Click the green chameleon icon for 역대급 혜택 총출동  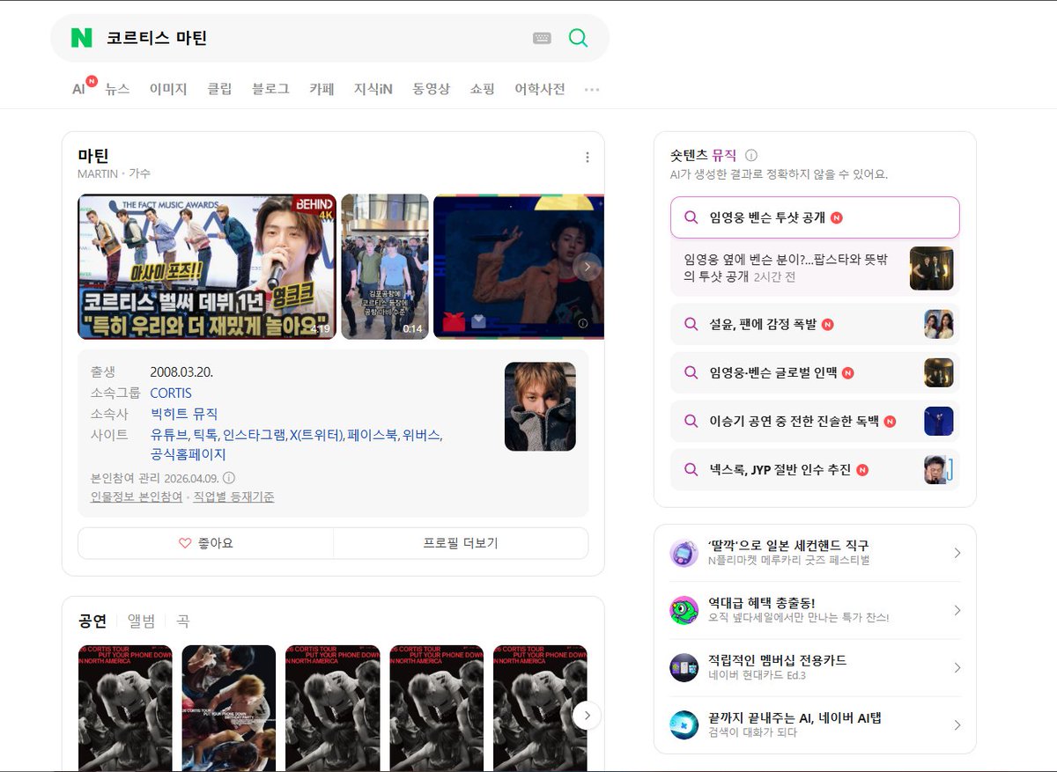tap(684, 610)
